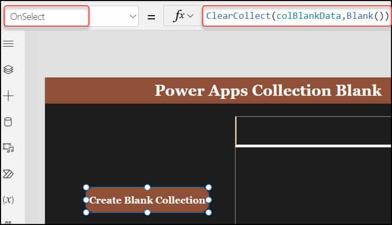Select the OnSelect property name field

tap(47, 16)
